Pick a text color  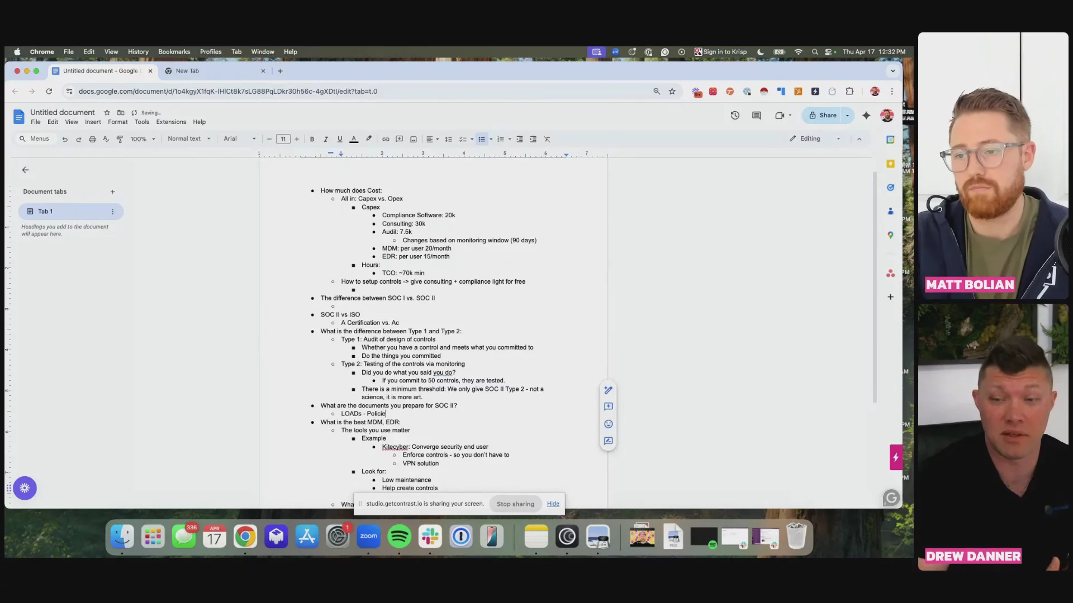tap(354, 139)
